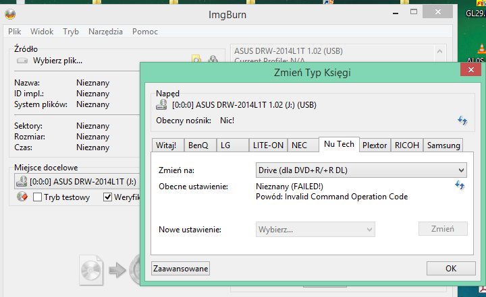The image size is (486, 297).
Task: Switch to the BenQ tab
Action: [200, 145]
